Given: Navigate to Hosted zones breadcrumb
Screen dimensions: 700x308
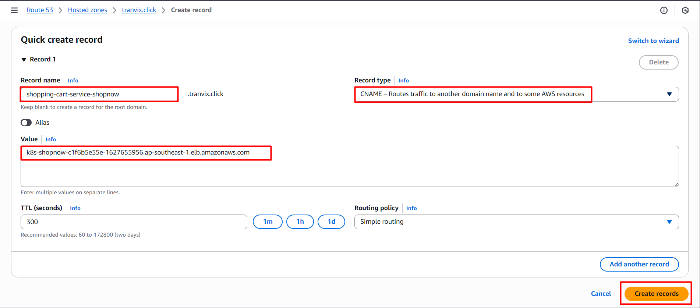Looking at the screenshot, I should 87,10.
